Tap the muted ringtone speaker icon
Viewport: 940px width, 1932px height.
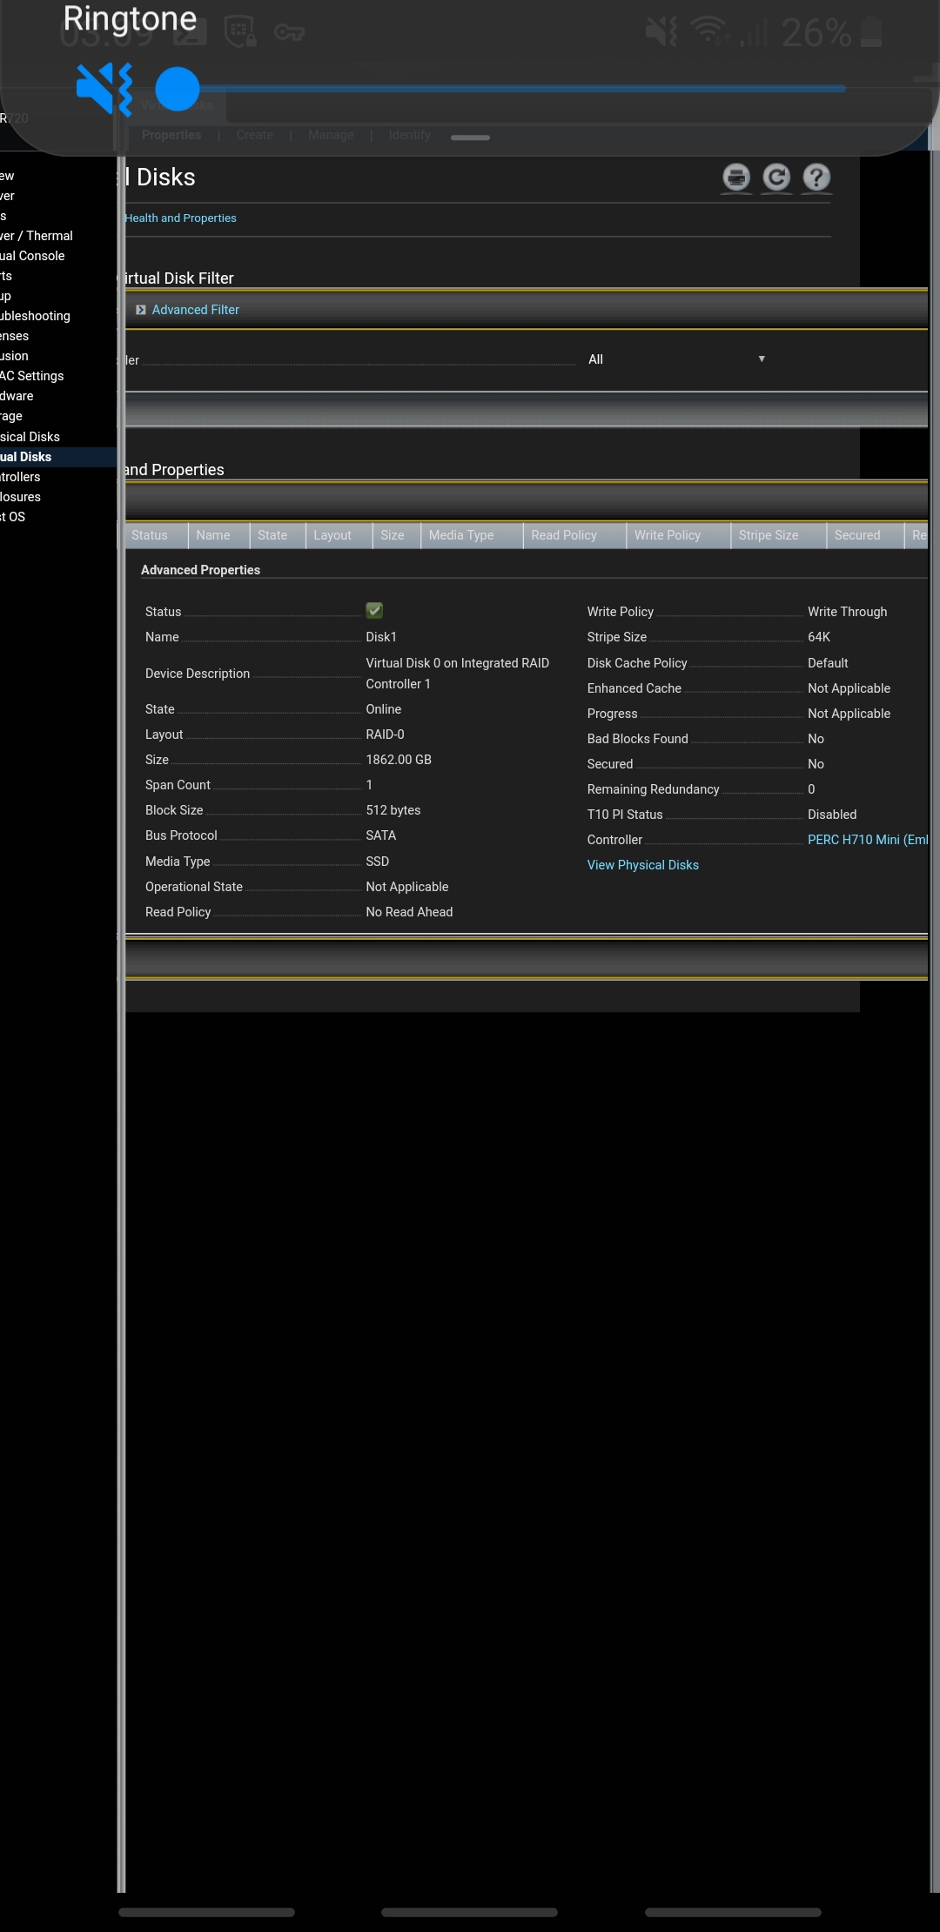click(x=104, y=89)
